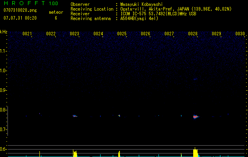248x157 pixels.
Task: Click the 1.0 kHz axis label
Action: [3, 71]
